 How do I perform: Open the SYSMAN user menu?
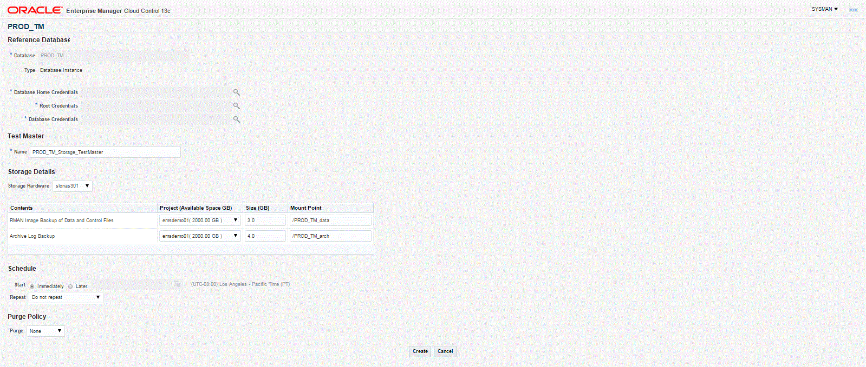pyautogui.click(x=824, y=9)
